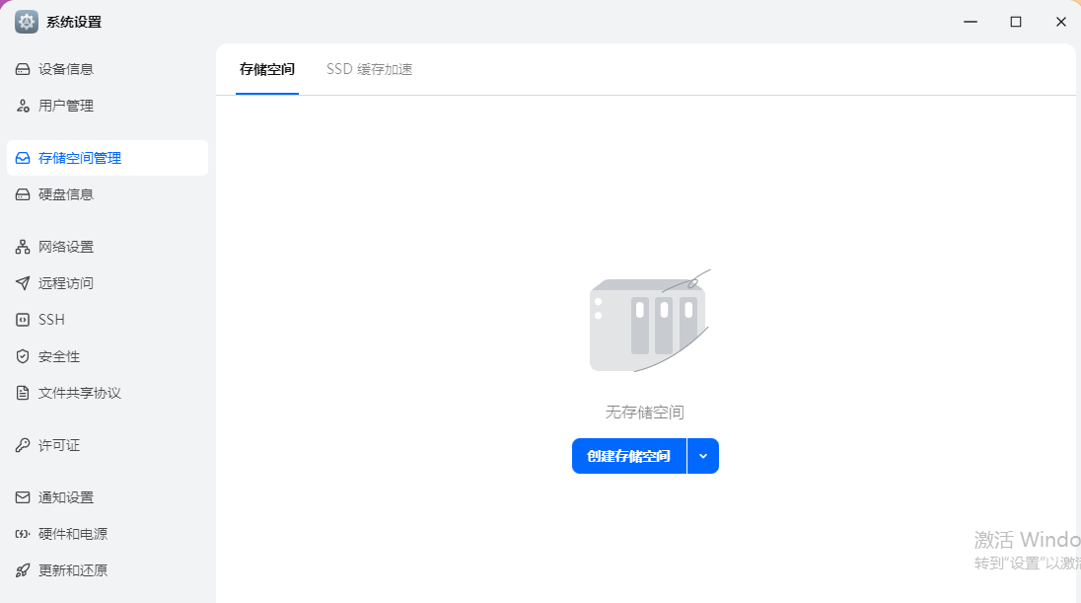
Task: Click the 用户管理 user icon
Action: pos(23,106)
